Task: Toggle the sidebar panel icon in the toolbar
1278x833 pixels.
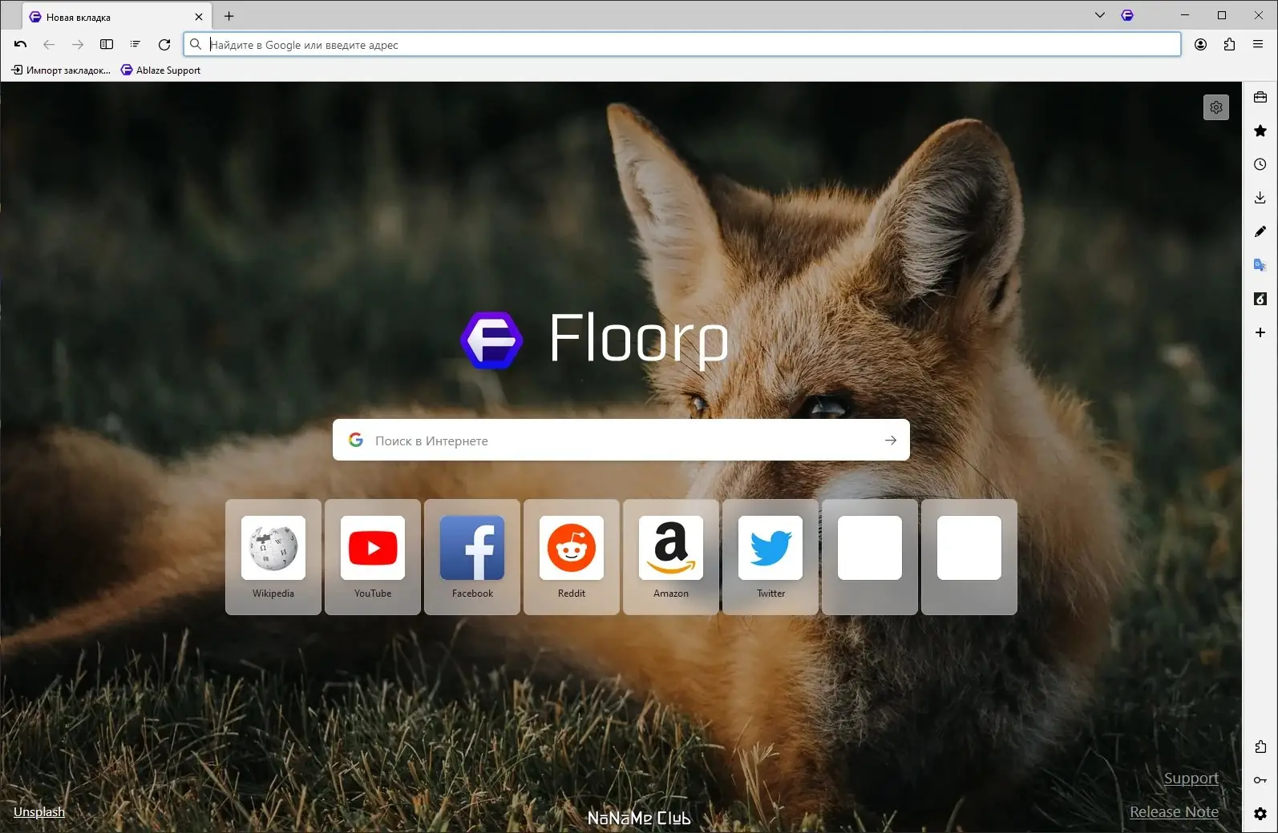Action: click(x=107, y=45)
